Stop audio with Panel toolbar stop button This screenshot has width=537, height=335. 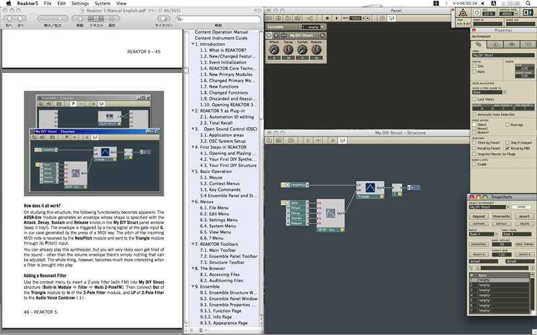tap(328, 18)
